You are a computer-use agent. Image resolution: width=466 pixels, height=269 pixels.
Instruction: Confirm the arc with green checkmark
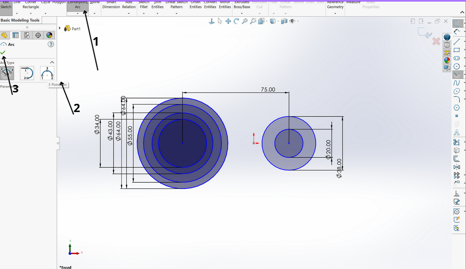click(3, 52)
